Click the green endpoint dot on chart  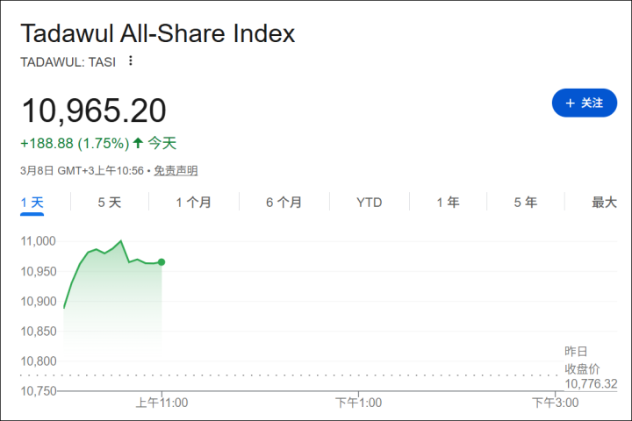(x=162, y=261)
